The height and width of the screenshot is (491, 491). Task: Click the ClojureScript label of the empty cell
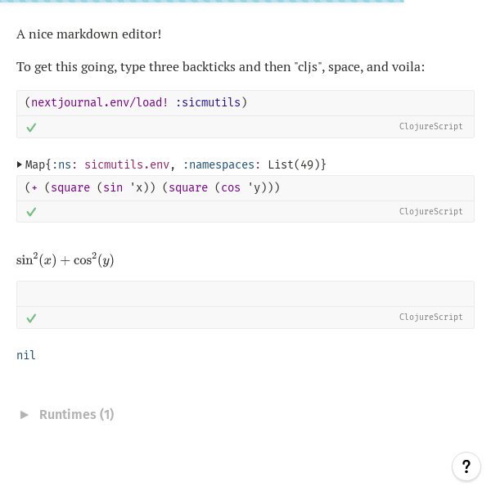[431, 317]
